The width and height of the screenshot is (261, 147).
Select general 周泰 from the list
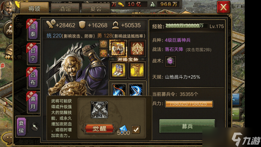33,30
